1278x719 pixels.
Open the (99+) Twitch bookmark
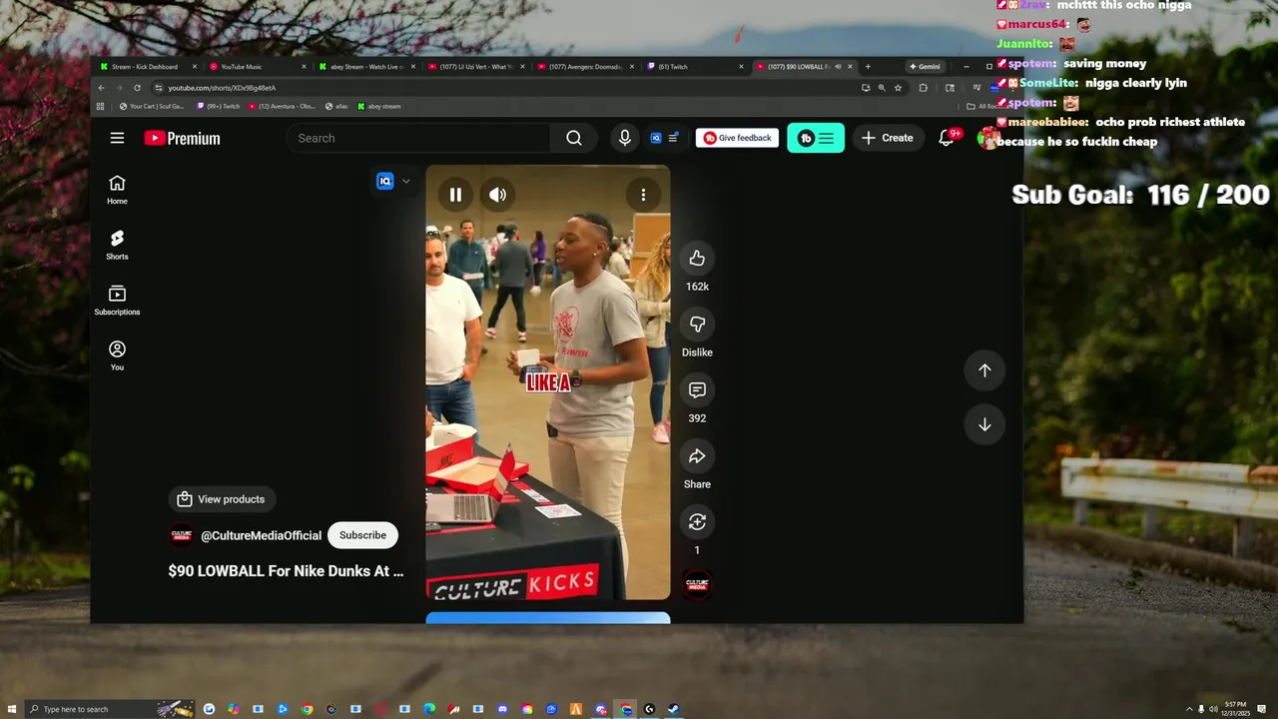pyautogui.click(x=219, y=106)
